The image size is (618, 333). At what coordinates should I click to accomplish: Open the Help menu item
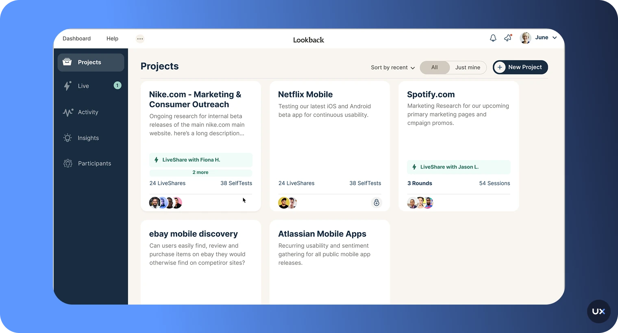pyautogui.click(x=112, y=39)
